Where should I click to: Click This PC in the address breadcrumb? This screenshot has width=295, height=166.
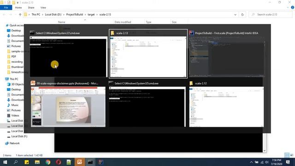click(x=36, y=14)
